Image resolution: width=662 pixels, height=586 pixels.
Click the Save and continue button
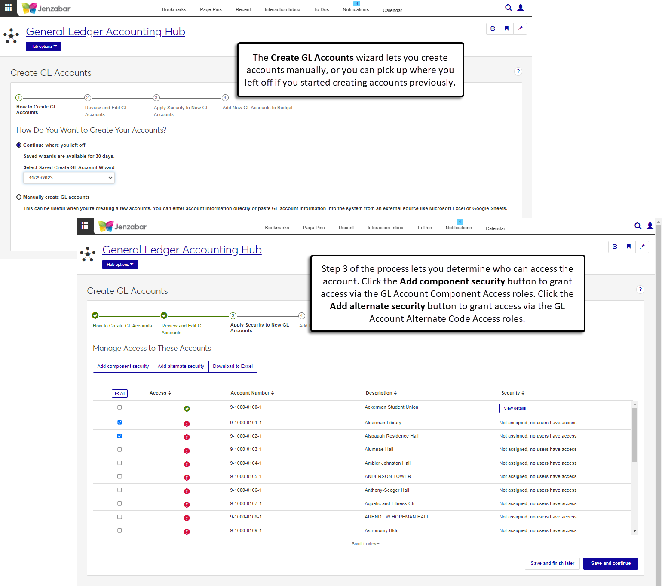click(x=610, y=564)
